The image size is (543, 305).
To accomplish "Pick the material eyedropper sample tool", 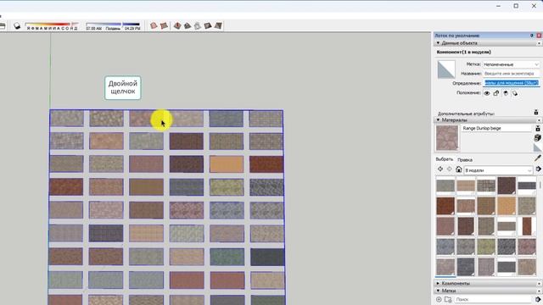I will tap(537, 158).
